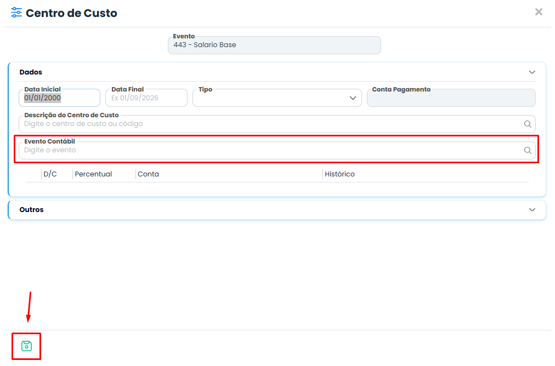555x366 pixels.
Task: Close the Centro de Custo dialog
Action: pos(539,12)
